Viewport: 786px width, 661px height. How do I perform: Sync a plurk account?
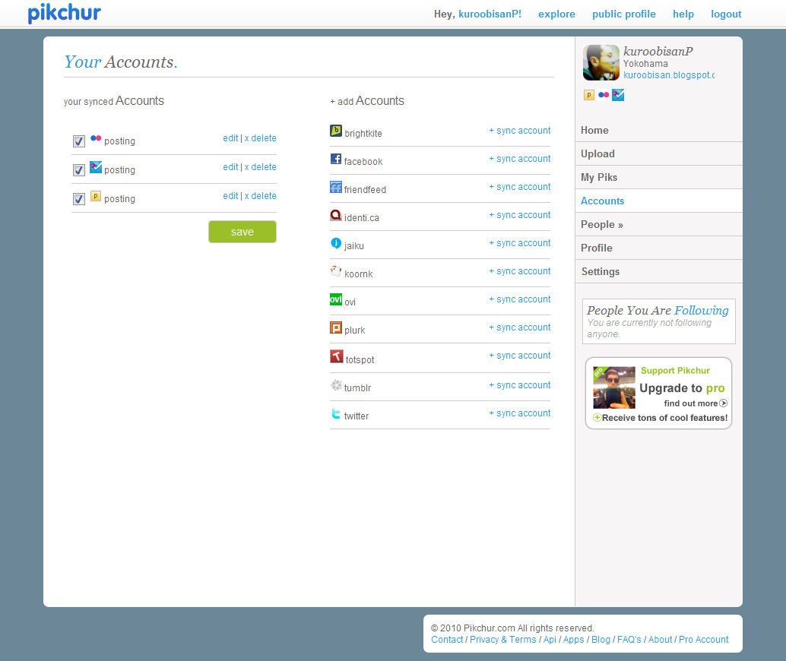click(x=520, y=327)
